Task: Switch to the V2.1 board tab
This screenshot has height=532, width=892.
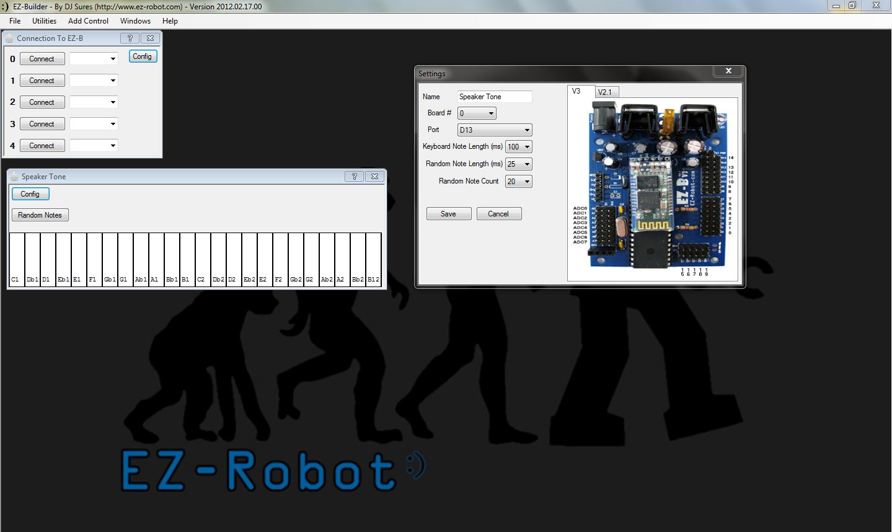Action: pos(606,92)
